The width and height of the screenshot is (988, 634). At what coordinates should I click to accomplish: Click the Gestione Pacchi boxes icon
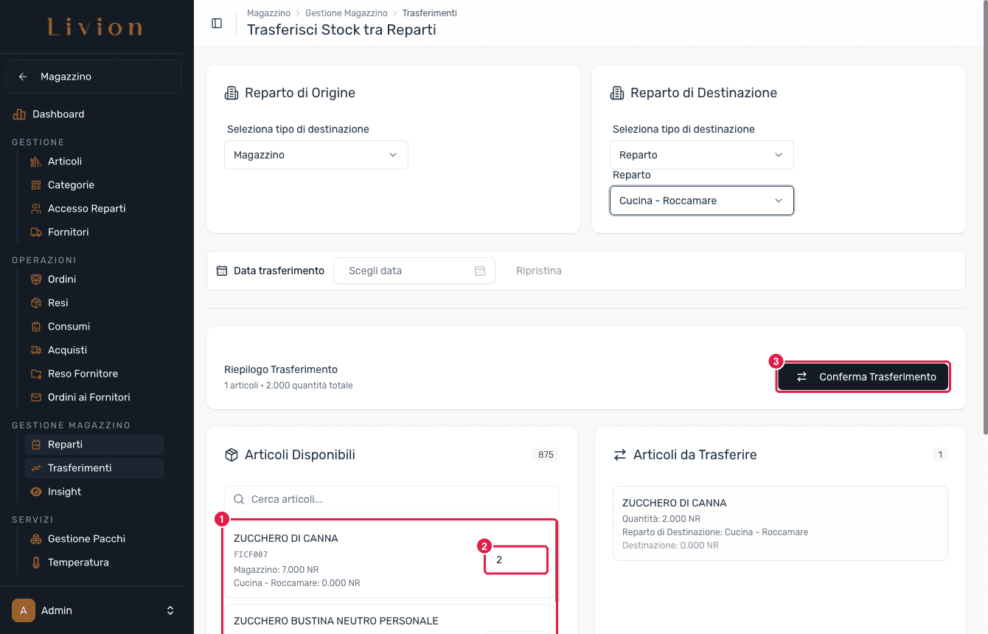(x=36, y=539)
